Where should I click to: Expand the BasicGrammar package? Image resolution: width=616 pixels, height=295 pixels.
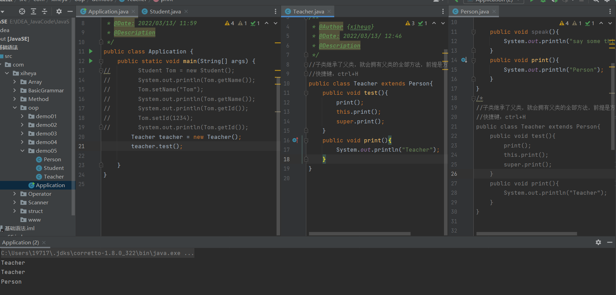(15, 90)
